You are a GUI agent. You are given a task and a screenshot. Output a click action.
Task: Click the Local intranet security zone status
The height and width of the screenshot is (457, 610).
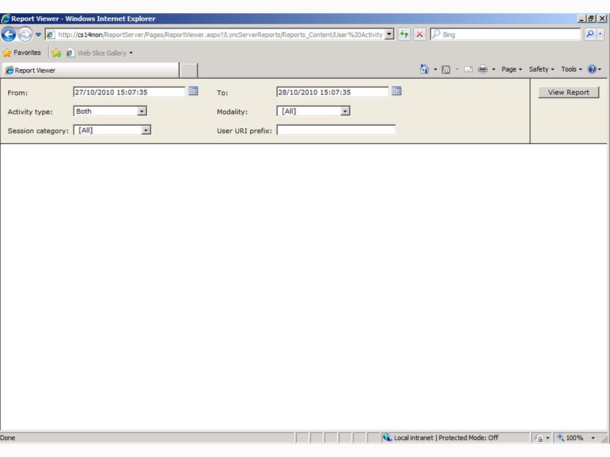pyautogui.click(x=440, y=438)
